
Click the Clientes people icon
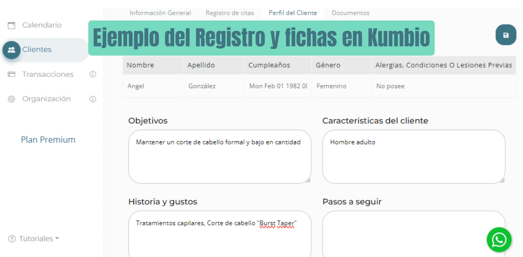[x=11, y=50]
